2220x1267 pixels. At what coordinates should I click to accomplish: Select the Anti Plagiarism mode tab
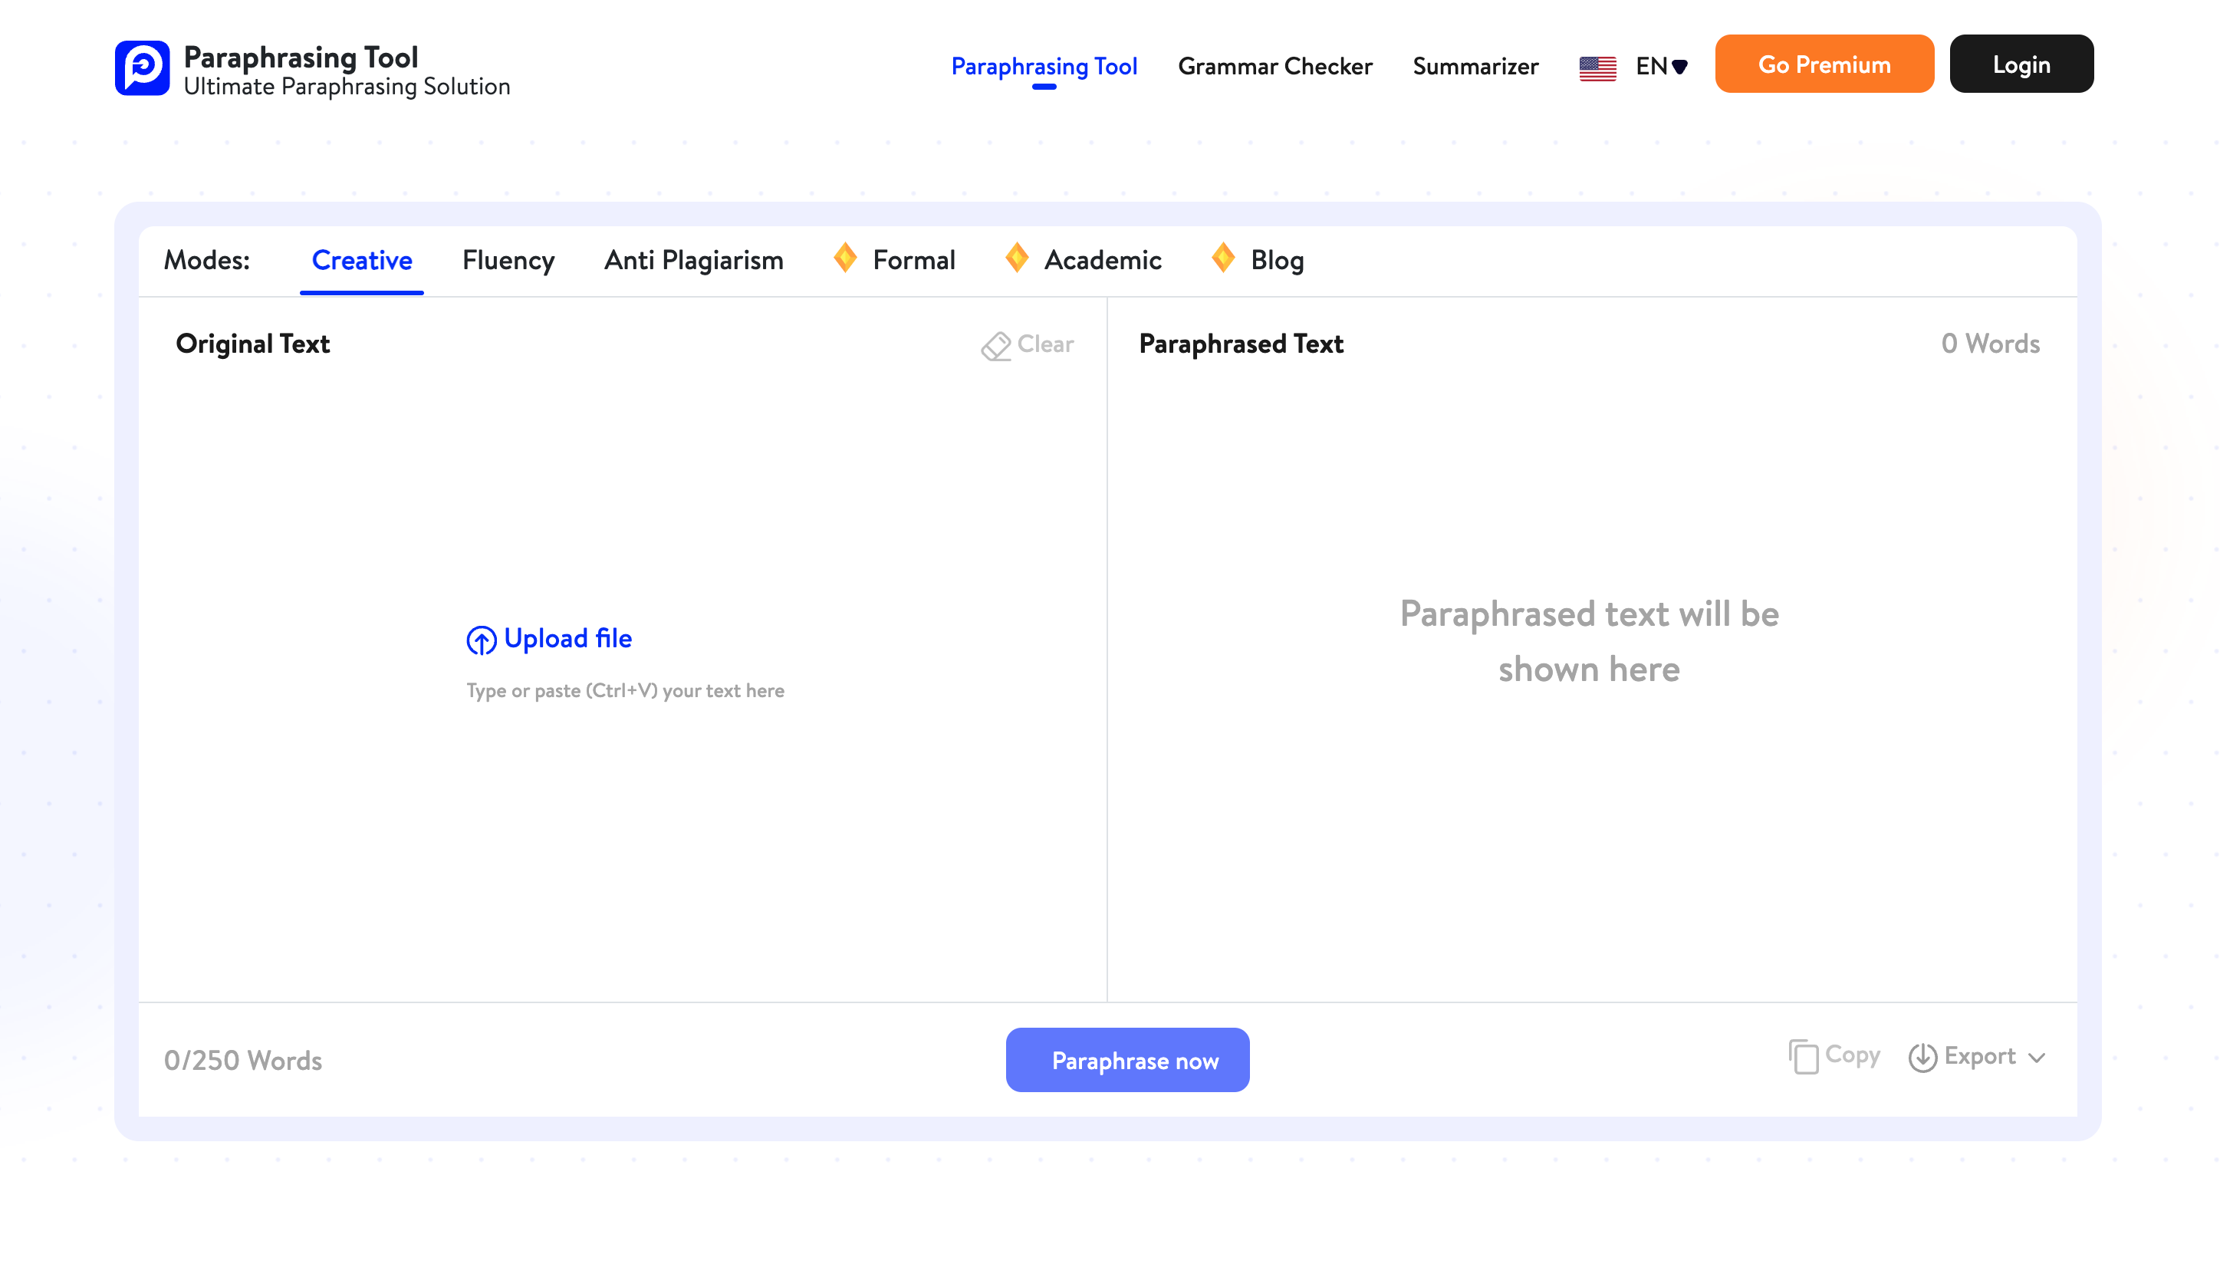point(693,260)
